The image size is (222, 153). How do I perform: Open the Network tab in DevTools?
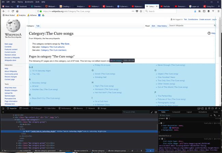90,108
